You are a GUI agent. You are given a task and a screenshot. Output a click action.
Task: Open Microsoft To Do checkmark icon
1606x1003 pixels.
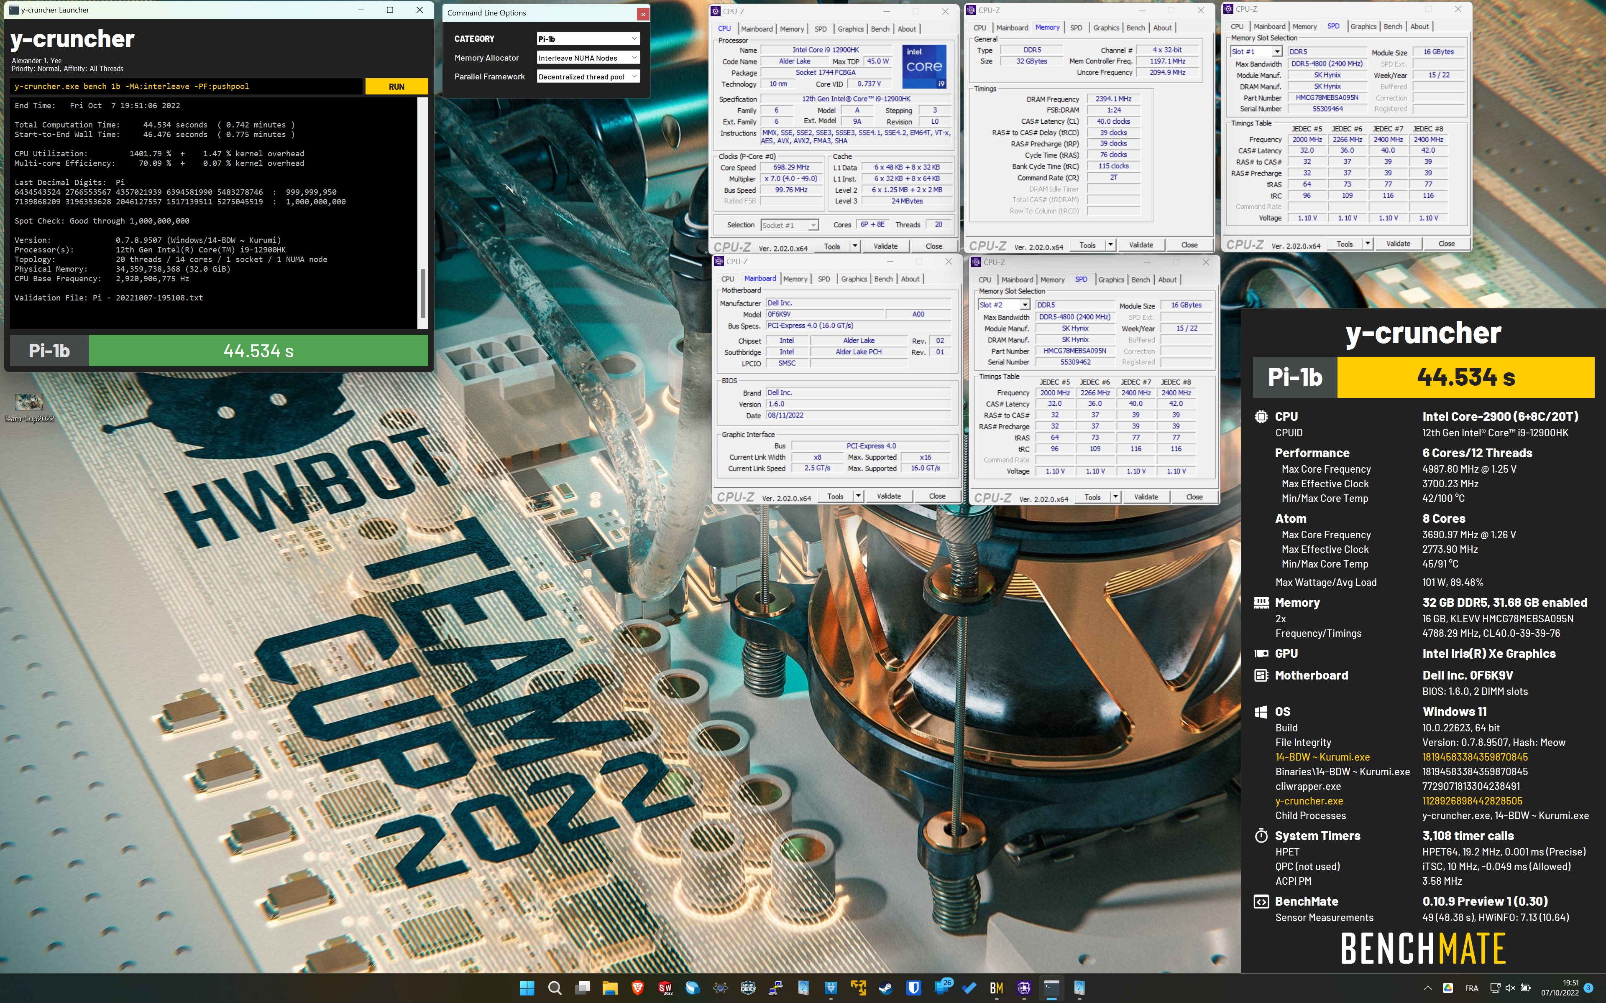coord(969,988)
